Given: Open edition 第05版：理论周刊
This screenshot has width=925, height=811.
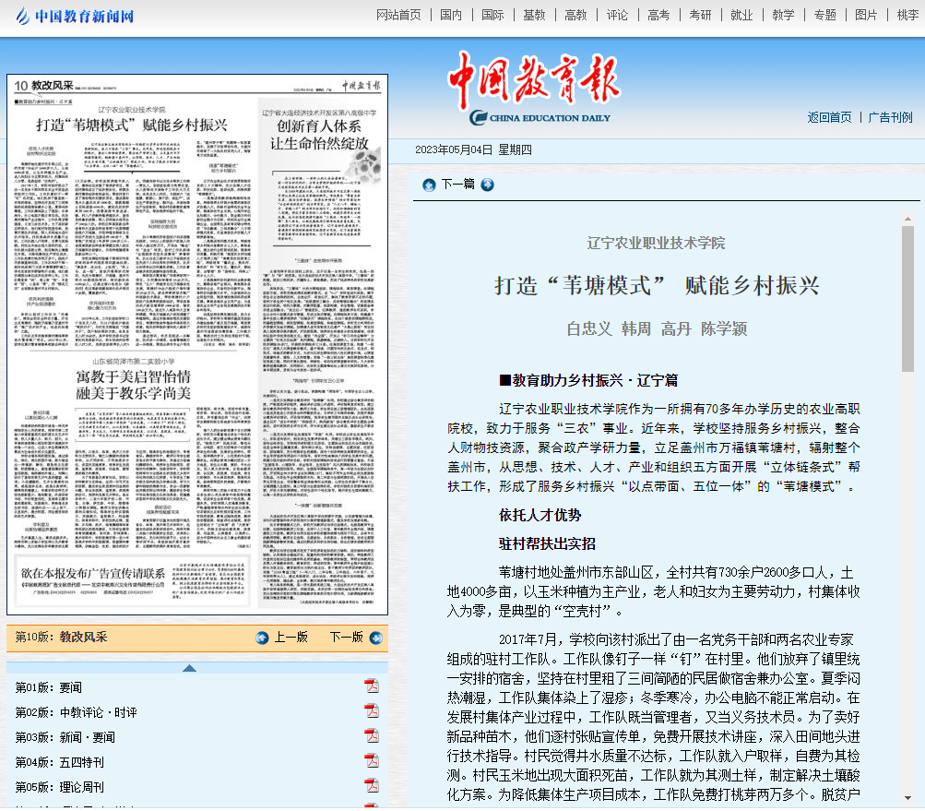Looking at the screenshot, I should 60,787.
